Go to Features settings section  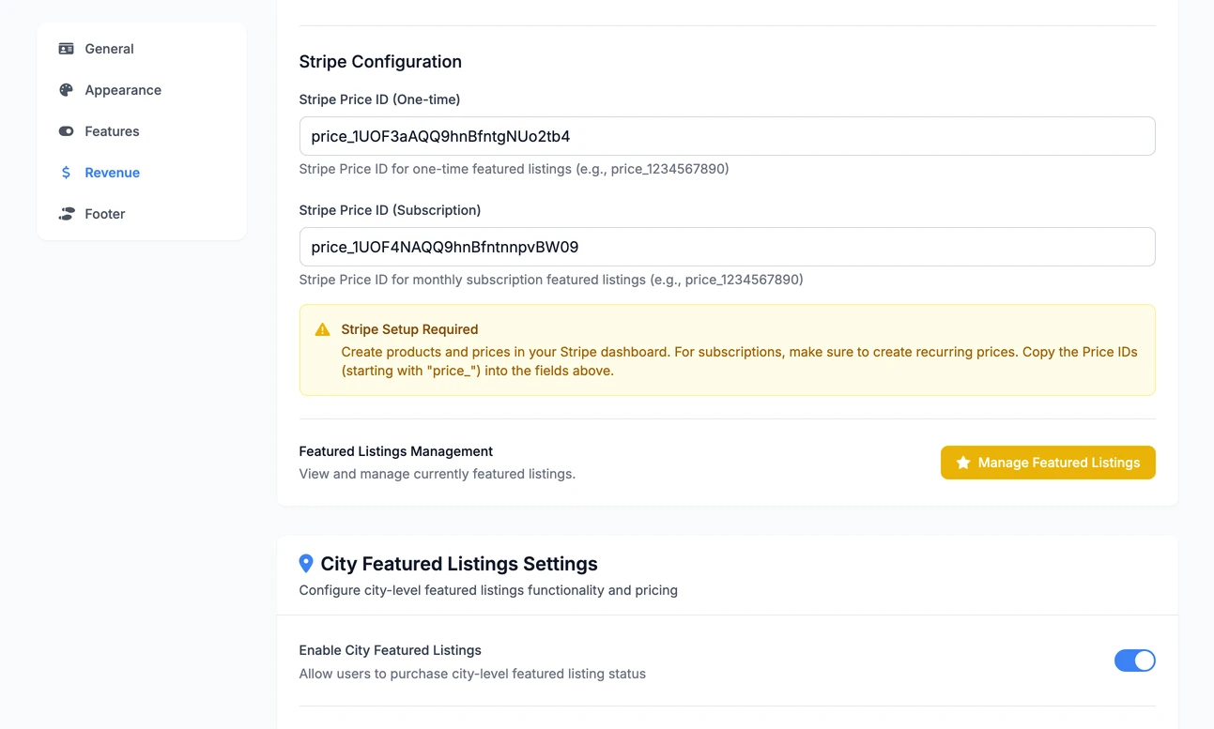142,131
